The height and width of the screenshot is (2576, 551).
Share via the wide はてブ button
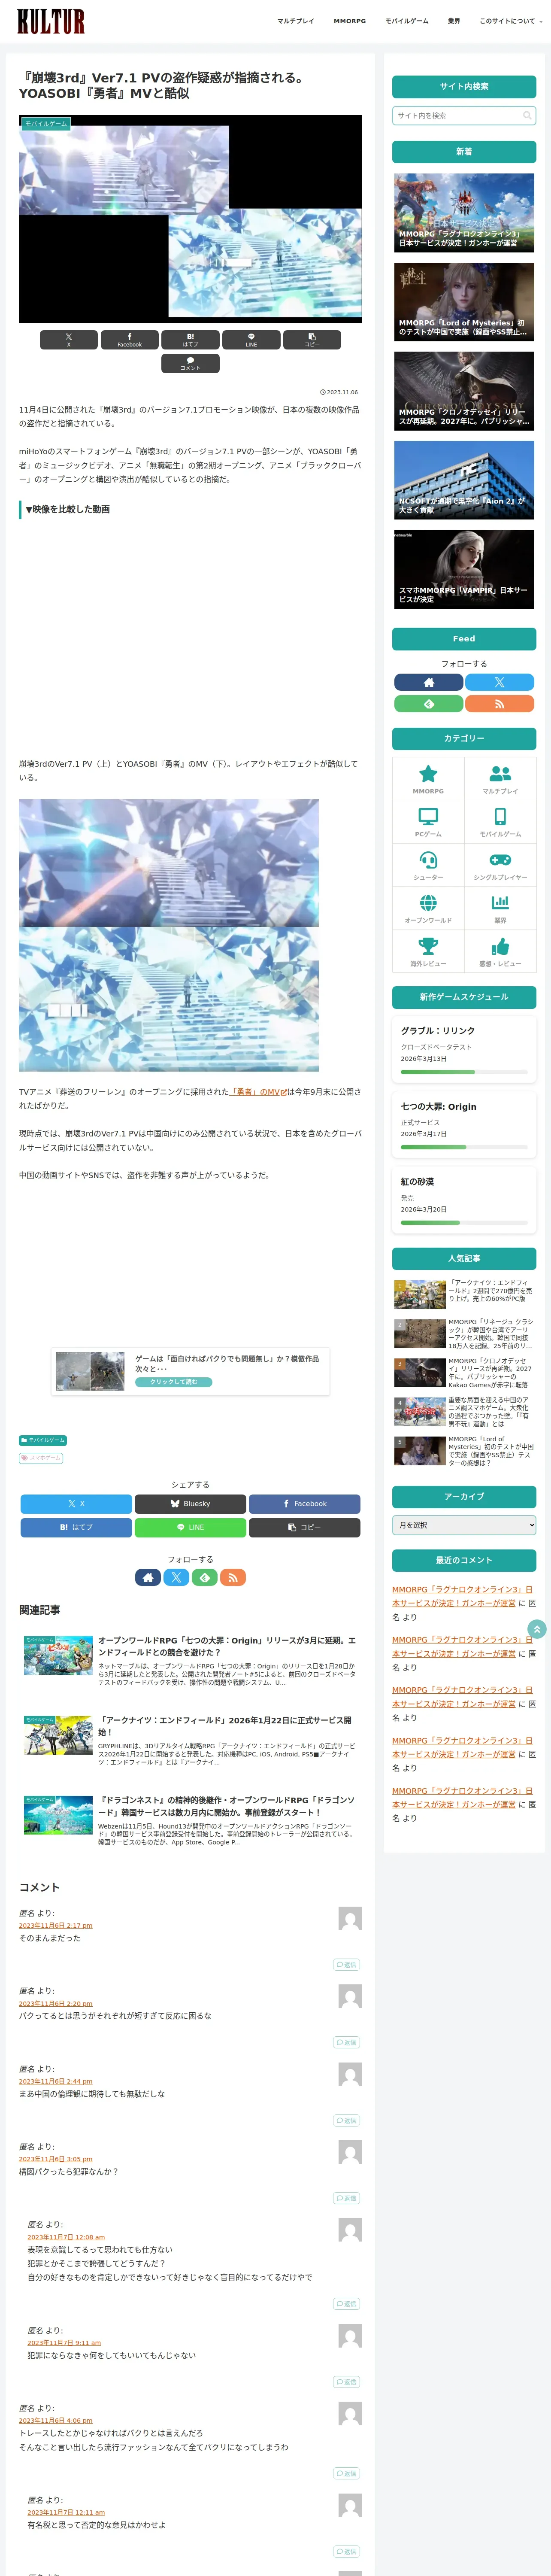pos(76,1527)
